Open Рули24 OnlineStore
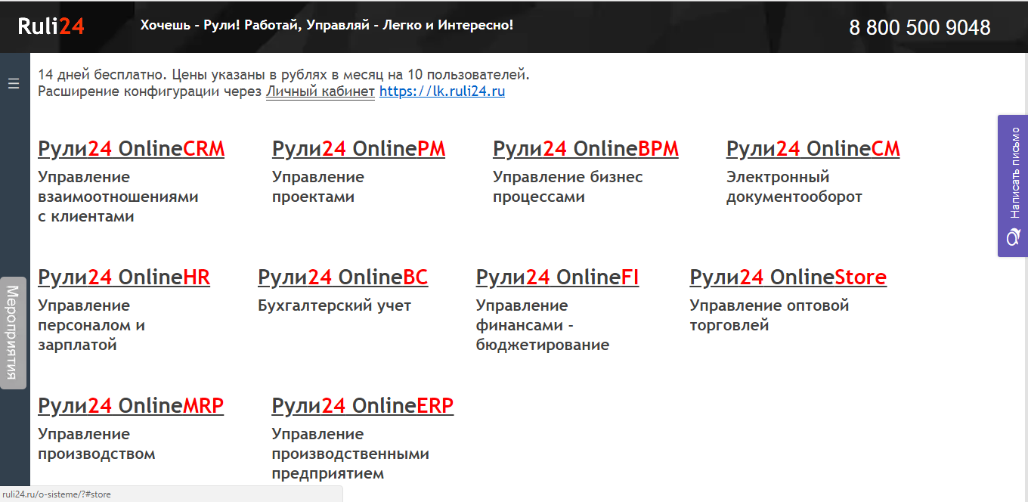 (x=788, y=277)
